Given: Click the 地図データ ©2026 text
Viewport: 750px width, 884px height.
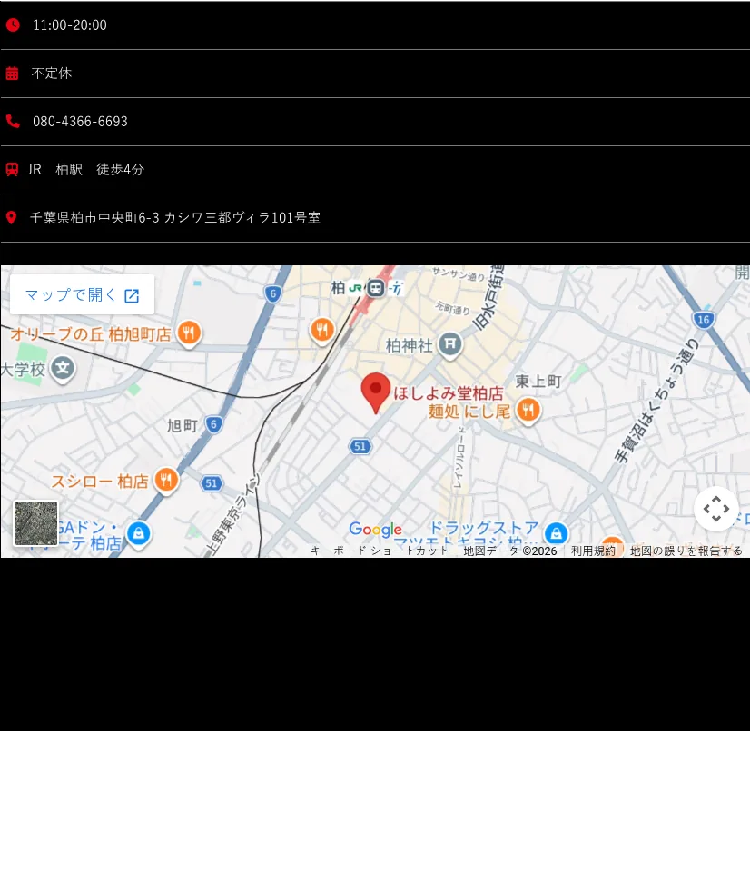Looking at the screenshot, I should pos(510,551).
